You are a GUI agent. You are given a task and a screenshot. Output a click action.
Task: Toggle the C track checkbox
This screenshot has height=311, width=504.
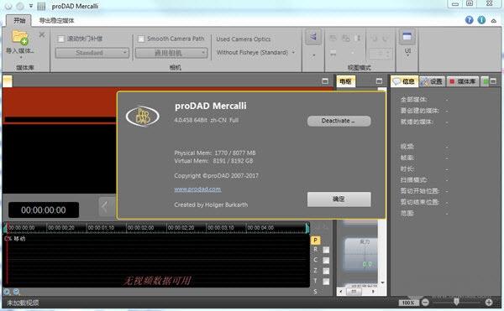click(326, 261)
